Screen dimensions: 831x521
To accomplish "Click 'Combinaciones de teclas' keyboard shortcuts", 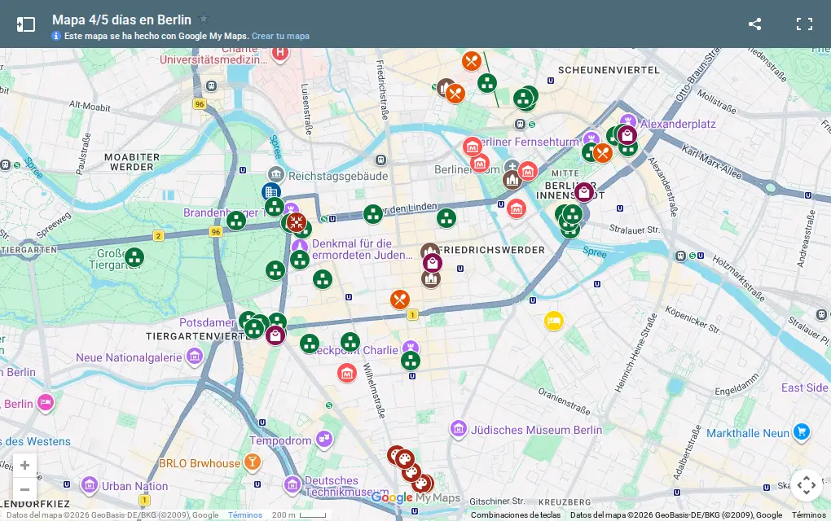I will point(515,514).
